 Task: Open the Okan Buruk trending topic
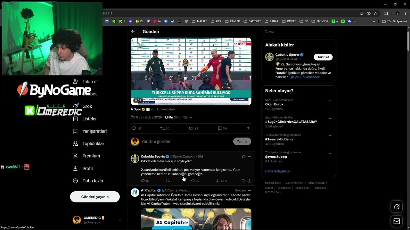(x=274, y=104)
